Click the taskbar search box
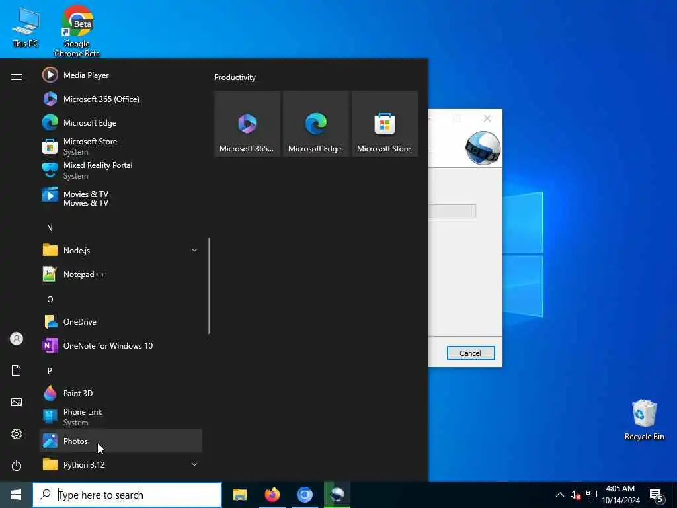This screenshot has height=508, width=677. click(x=127, y=495)
